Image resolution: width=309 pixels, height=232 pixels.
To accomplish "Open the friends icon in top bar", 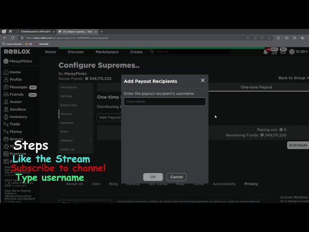I will click(x=274, y=52).
